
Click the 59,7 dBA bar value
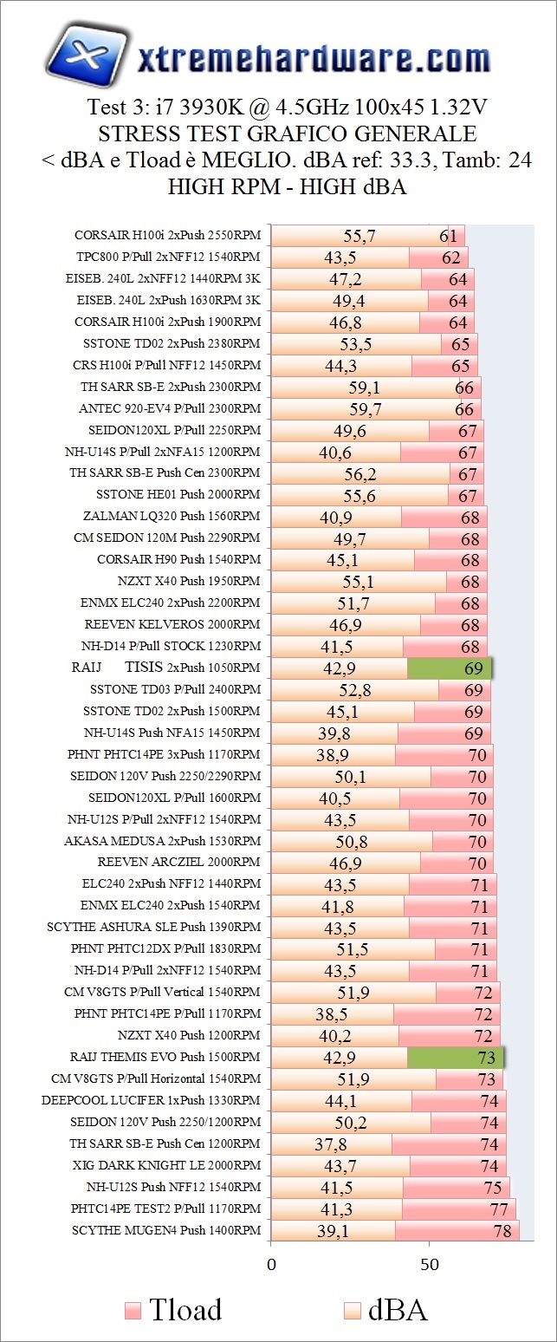[365, 408]
